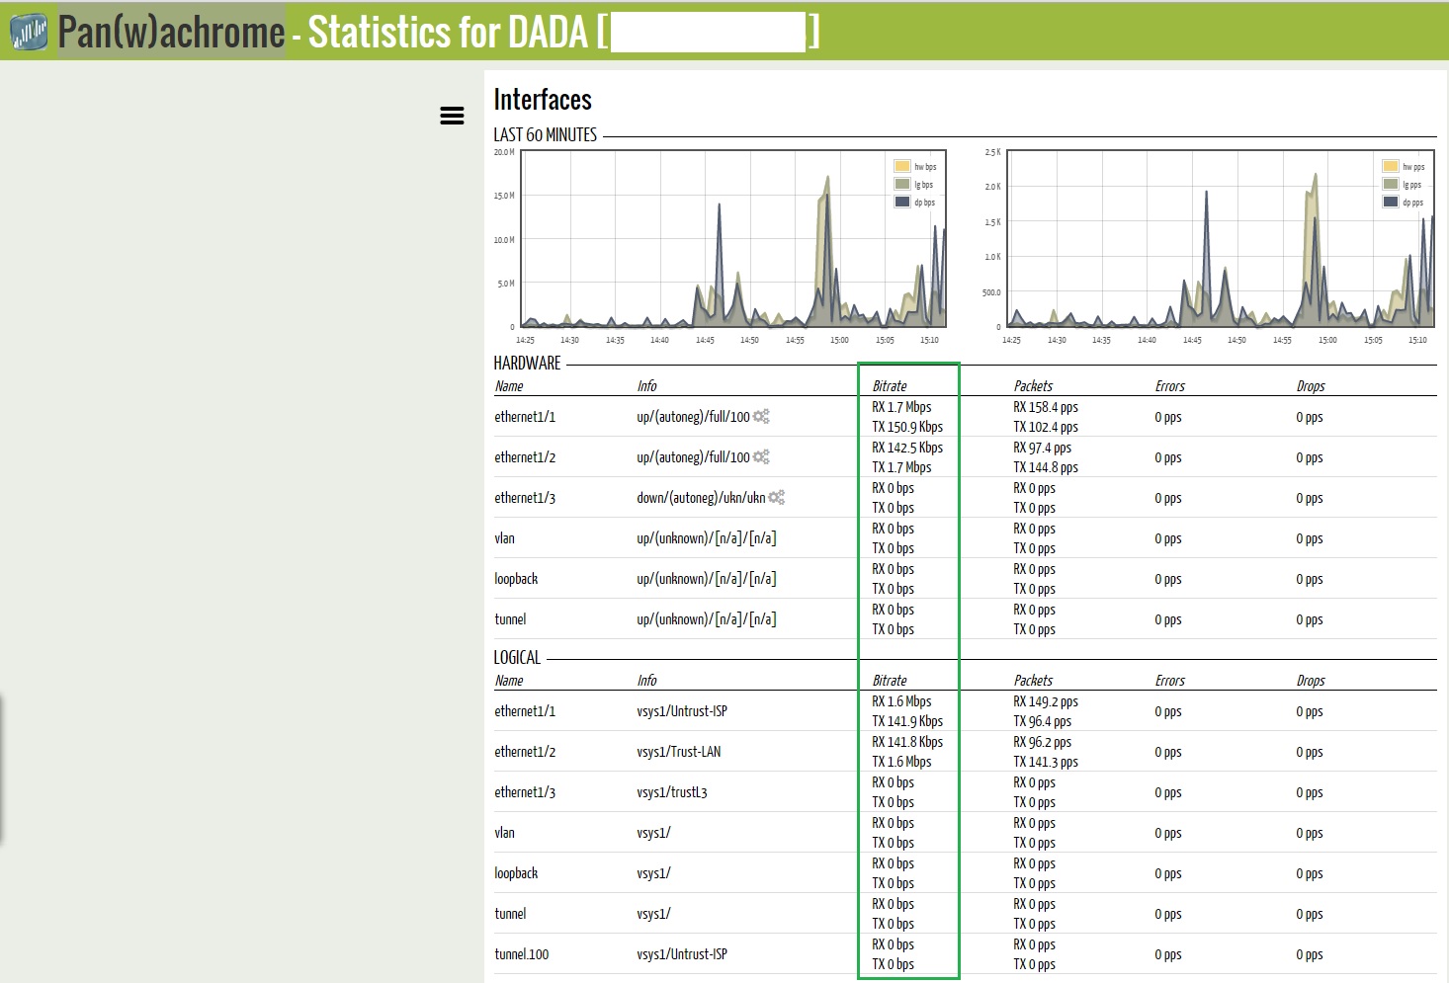
Task: Click the logical Name column header
Action: point(509,681)
